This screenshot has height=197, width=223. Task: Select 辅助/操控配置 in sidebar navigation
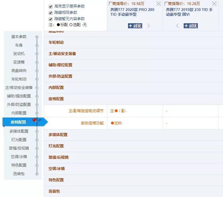pyautogui.click(x=19, y=96)
